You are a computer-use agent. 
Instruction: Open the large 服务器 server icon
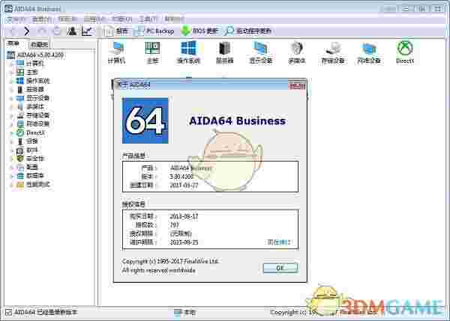pyautogui.click(x=225, y=52)
